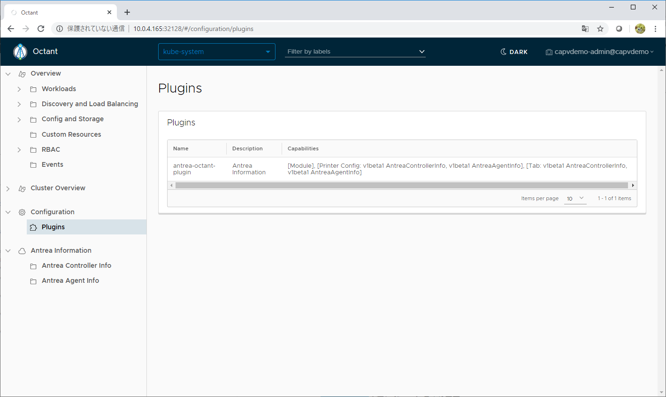
Task: Expand the Cluster Overview section
Action: (8, 188)
